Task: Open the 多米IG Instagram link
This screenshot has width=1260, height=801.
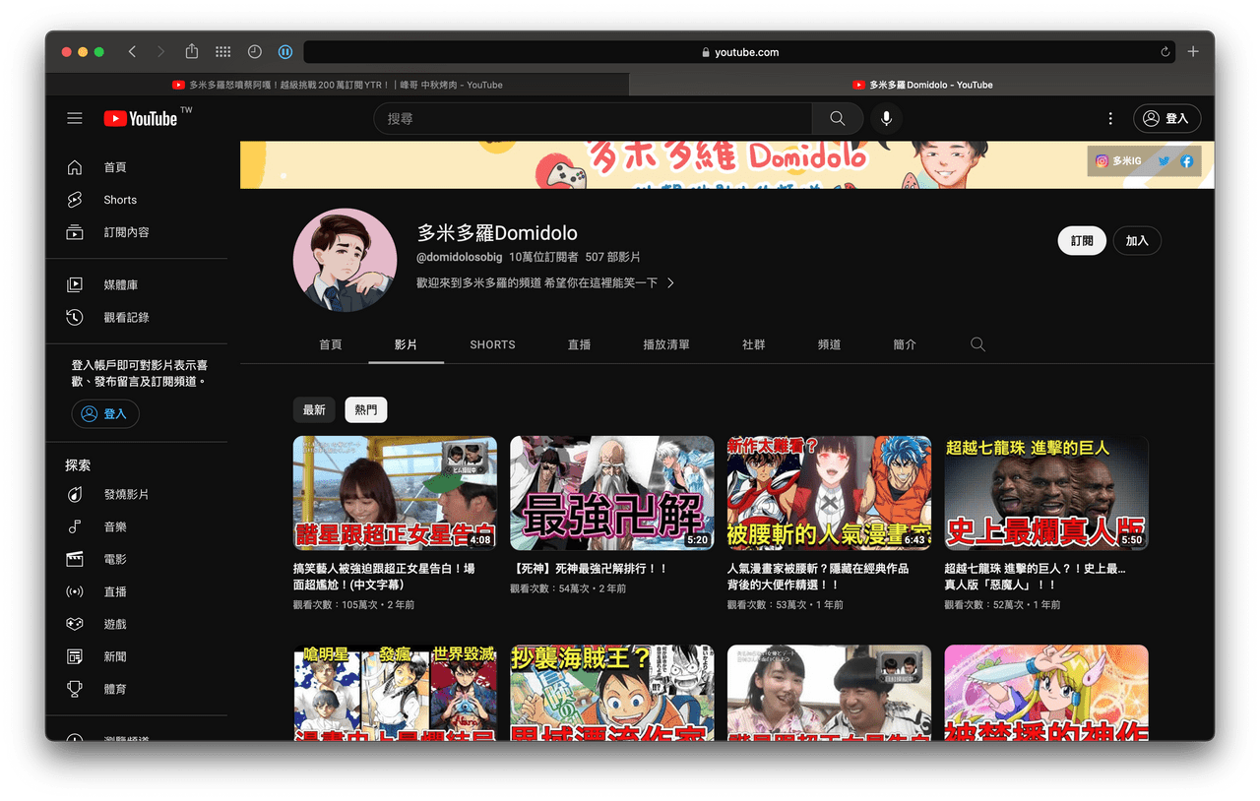Action: (x=1119, y=160)
